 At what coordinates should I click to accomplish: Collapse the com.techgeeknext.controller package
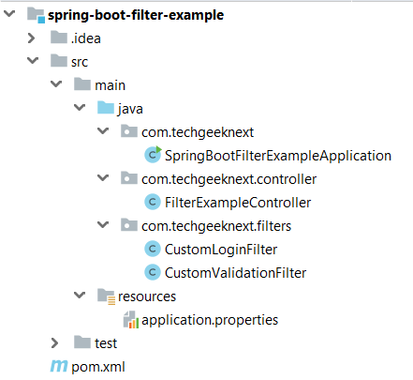click(x=103, y=177)
